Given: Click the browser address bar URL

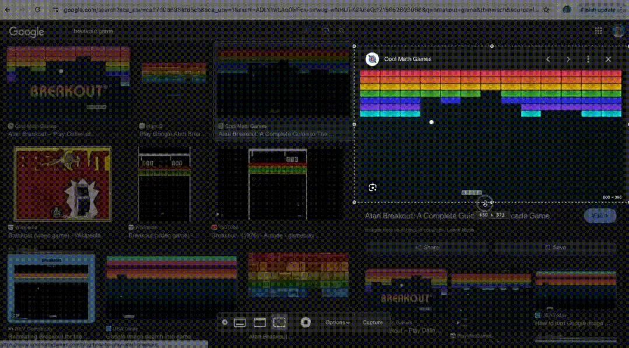Looking at the screenshot, I should pos(301,9).
